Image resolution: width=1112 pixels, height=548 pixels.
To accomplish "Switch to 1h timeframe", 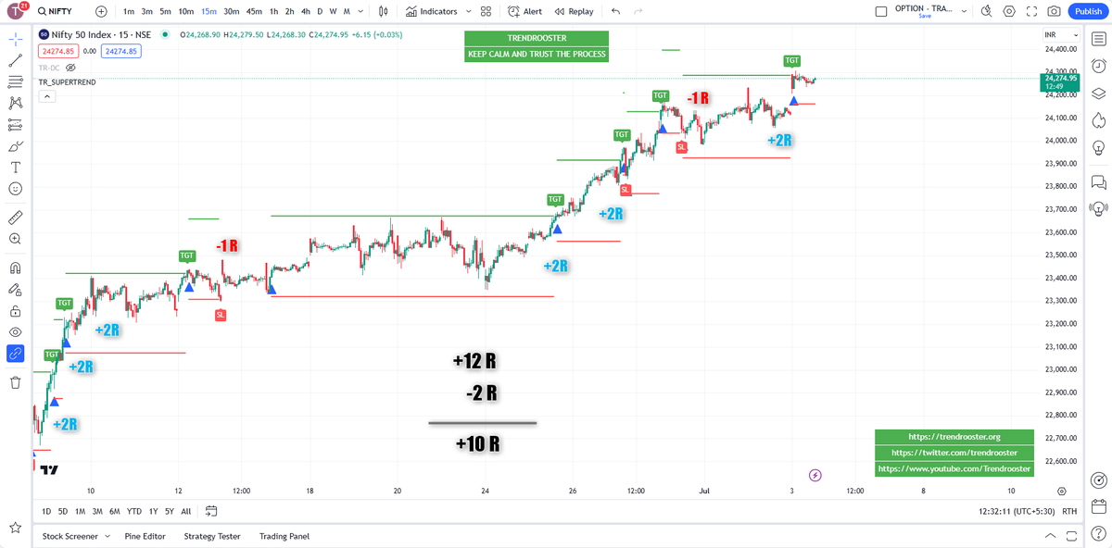I will pos(272,11).
